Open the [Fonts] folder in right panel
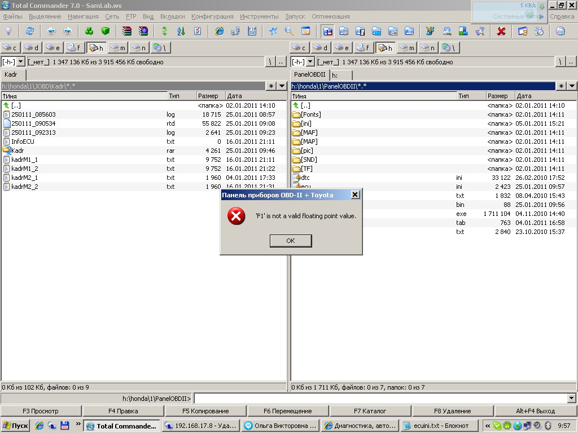The width and height of the screenshot is (578, 433). point(310,114)
